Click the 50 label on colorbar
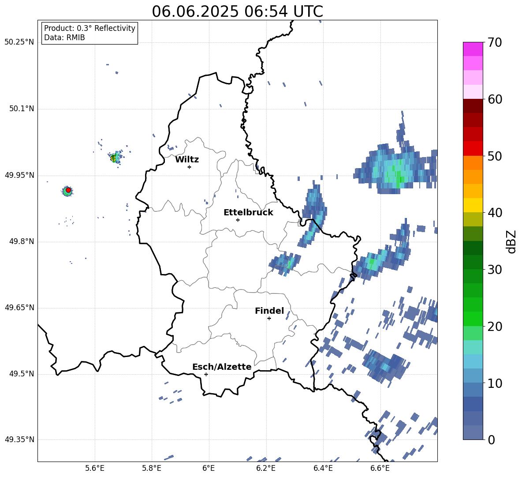Image resolution: width=522 pixels, height=477 pixels. [495, 156]
